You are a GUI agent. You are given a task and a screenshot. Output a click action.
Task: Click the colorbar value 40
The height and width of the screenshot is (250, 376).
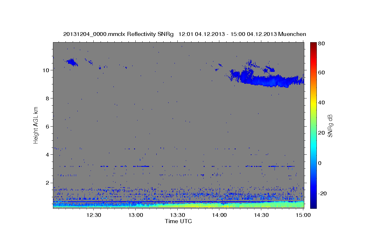click(321, 103)
